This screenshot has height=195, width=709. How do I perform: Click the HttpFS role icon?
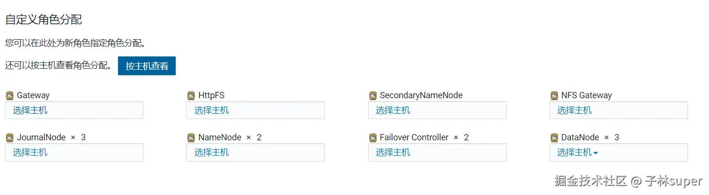191,96
